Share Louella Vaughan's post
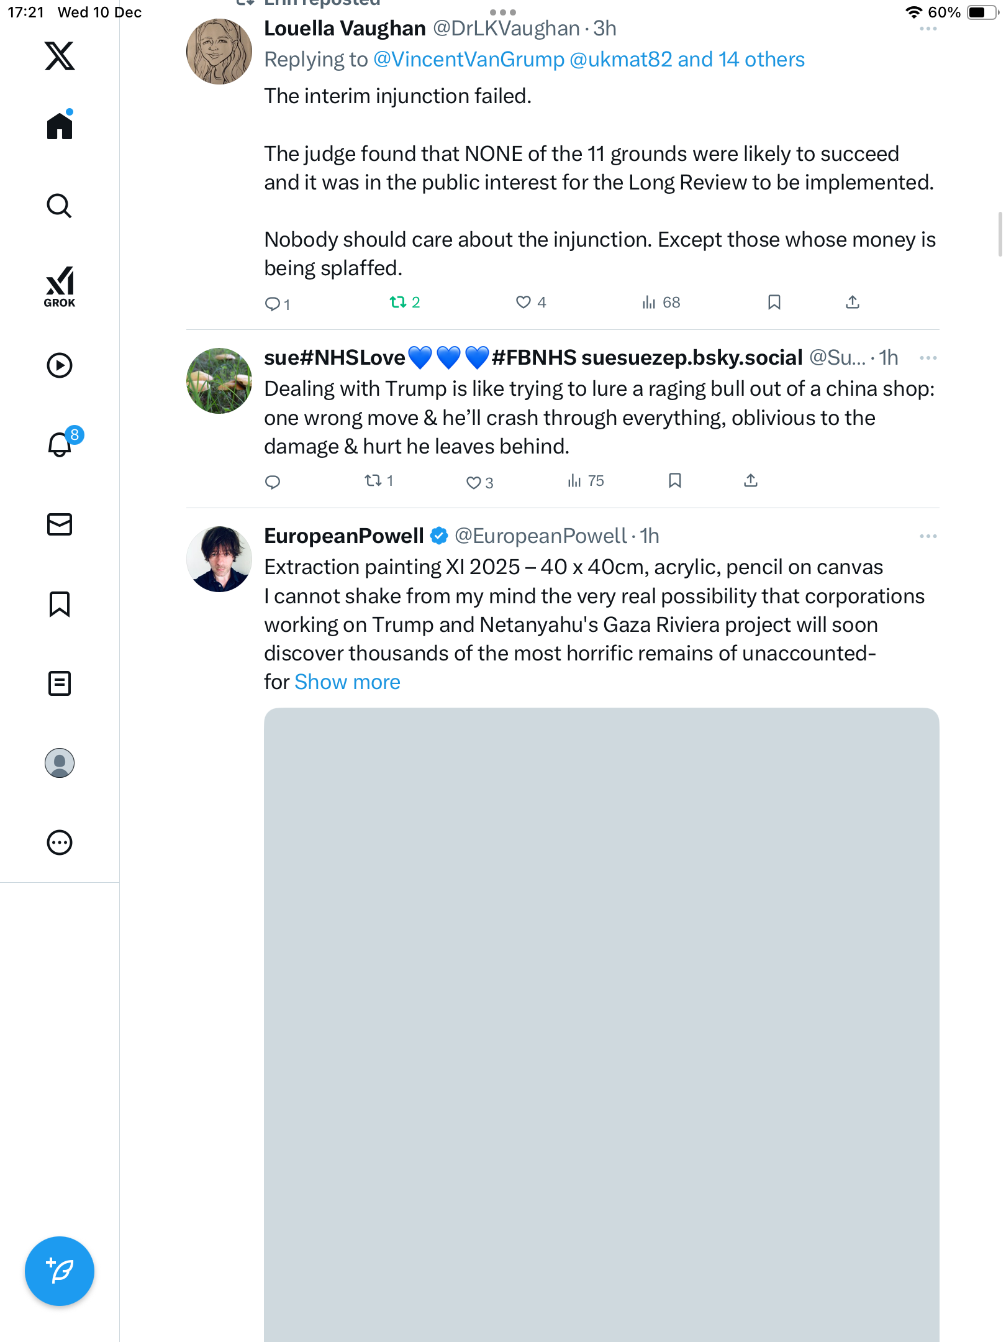Screen dimensions: 1006x1342 (x=853, y=303)
